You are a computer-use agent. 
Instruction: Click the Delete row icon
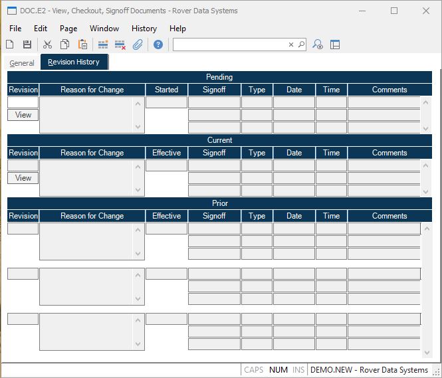120,45
